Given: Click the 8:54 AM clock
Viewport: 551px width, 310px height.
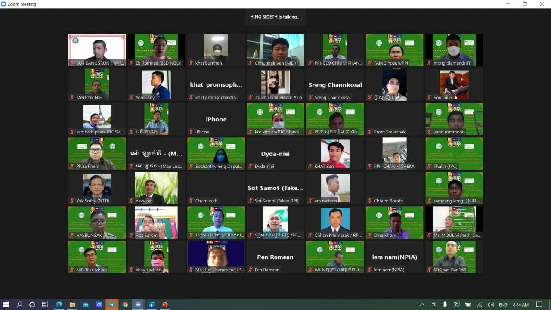Looking at the screenshot, I should click(520, 304).
